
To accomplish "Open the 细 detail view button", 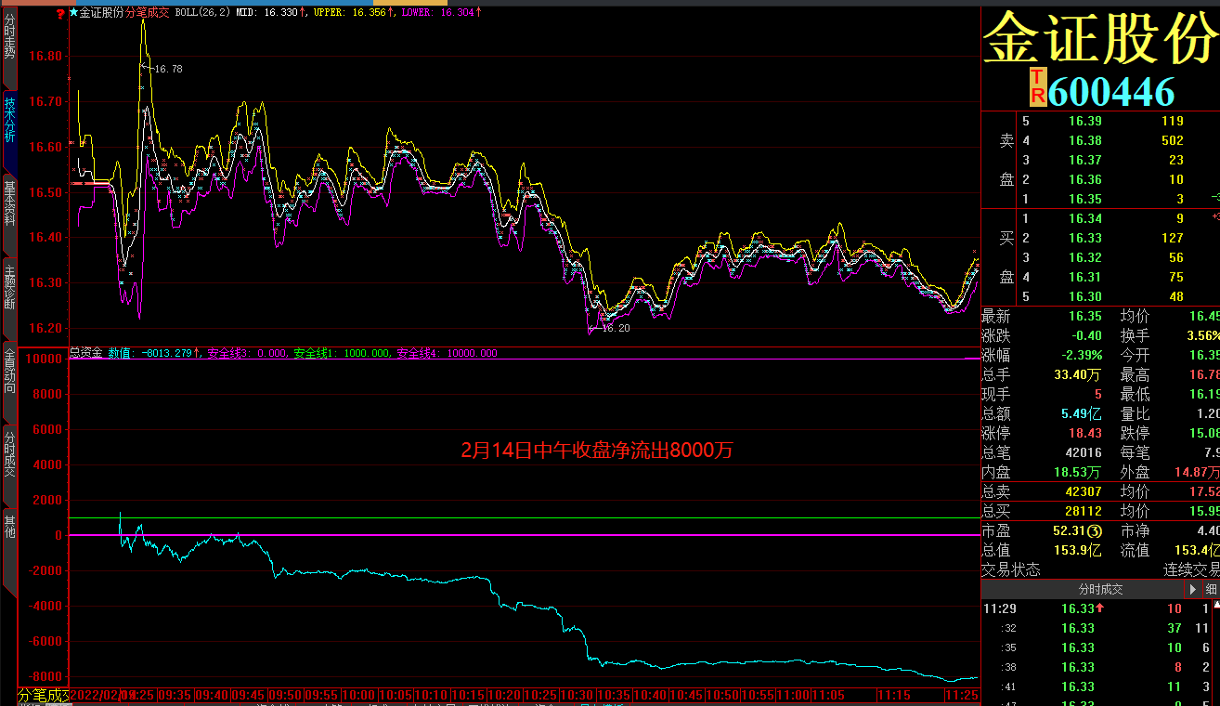I will pyautogui.click(x=1211, y=589).
